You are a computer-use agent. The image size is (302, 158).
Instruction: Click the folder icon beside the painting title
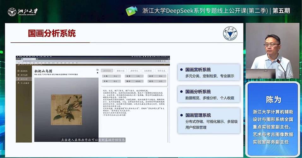click(x=98, y=70)
